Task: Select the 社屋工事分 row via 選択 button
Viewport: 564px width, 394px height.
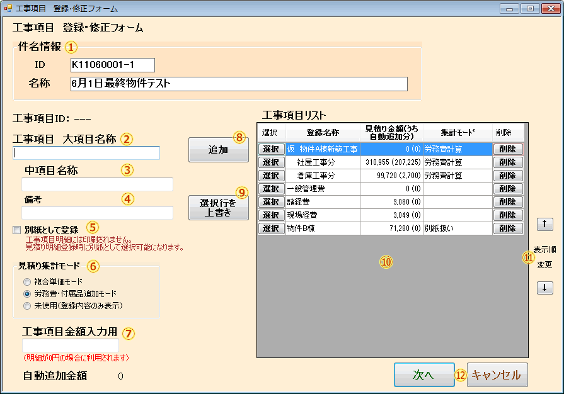Action: (271, 162)
